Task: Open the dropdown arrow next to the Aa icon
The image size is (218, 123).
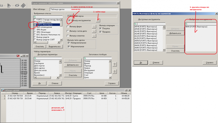Action: (x=5, y=6)
